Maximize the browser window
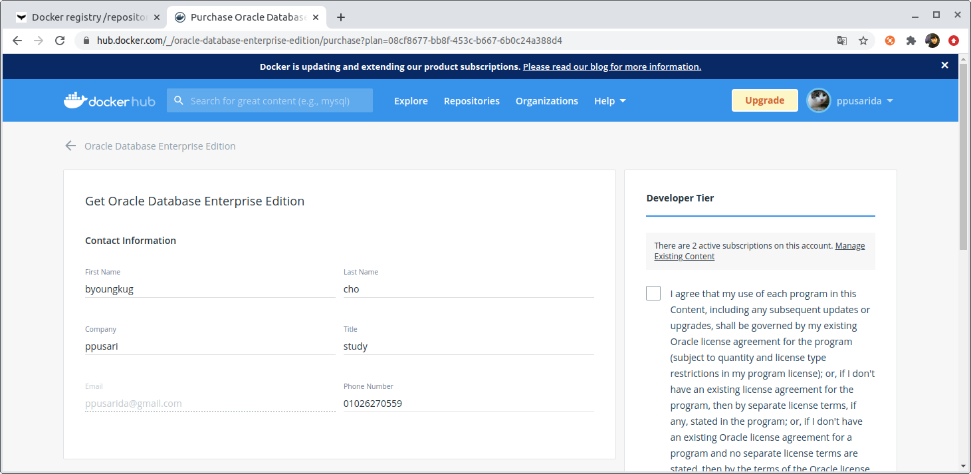This screenshot has height=474, width=971. (x=936, y=15)
